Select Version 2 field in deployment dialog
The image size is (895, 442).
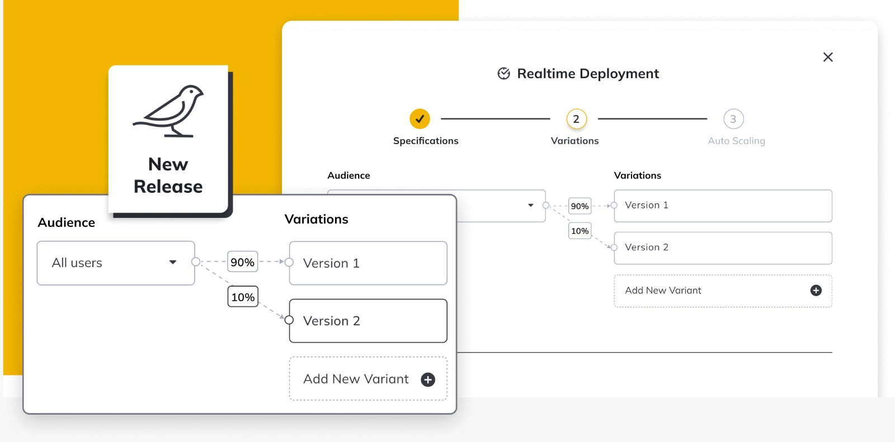(723, 248)
